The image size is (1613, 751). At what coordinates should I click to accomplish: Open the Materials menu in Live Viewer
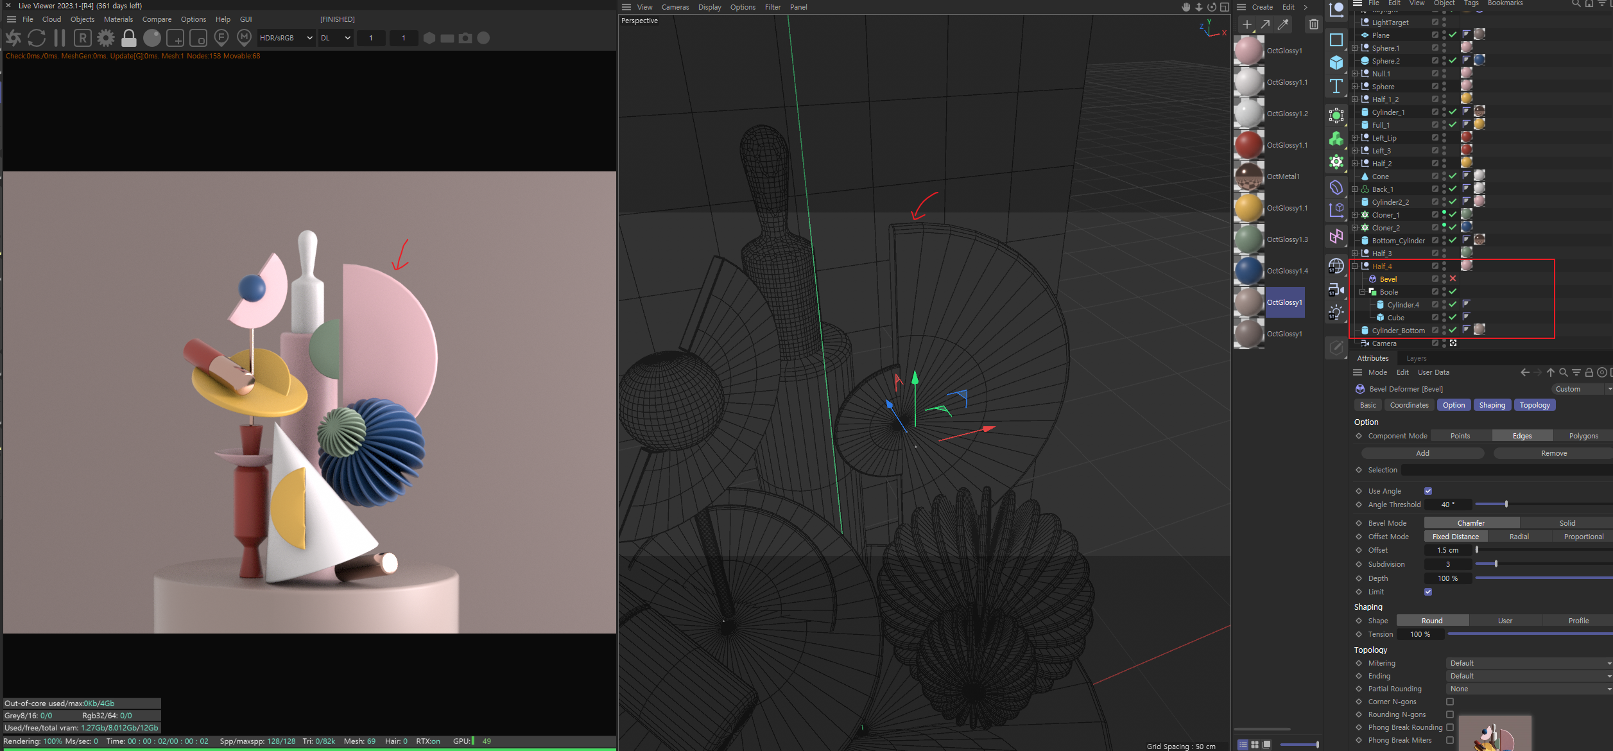(x=118, y=19)
